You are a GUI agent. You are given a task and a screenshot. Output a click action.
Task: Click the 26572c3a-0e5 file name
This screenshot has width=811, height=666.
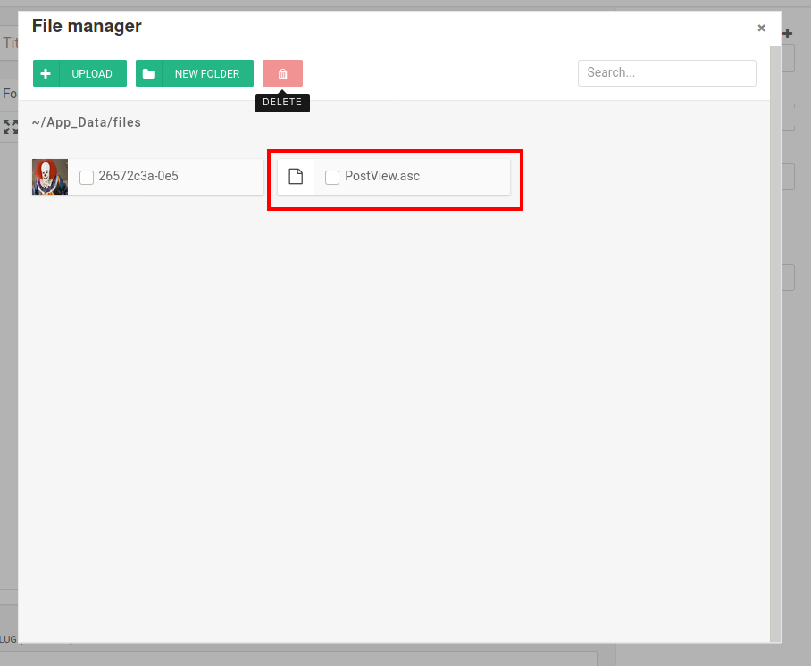click(x=138, y=176)
